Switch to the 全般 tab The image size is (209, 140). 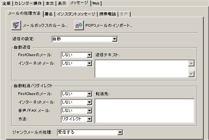7,3
